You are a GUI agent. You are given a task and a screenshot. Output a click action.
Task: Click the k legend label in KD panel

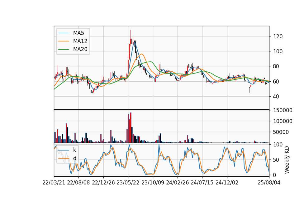coord(74,150)
